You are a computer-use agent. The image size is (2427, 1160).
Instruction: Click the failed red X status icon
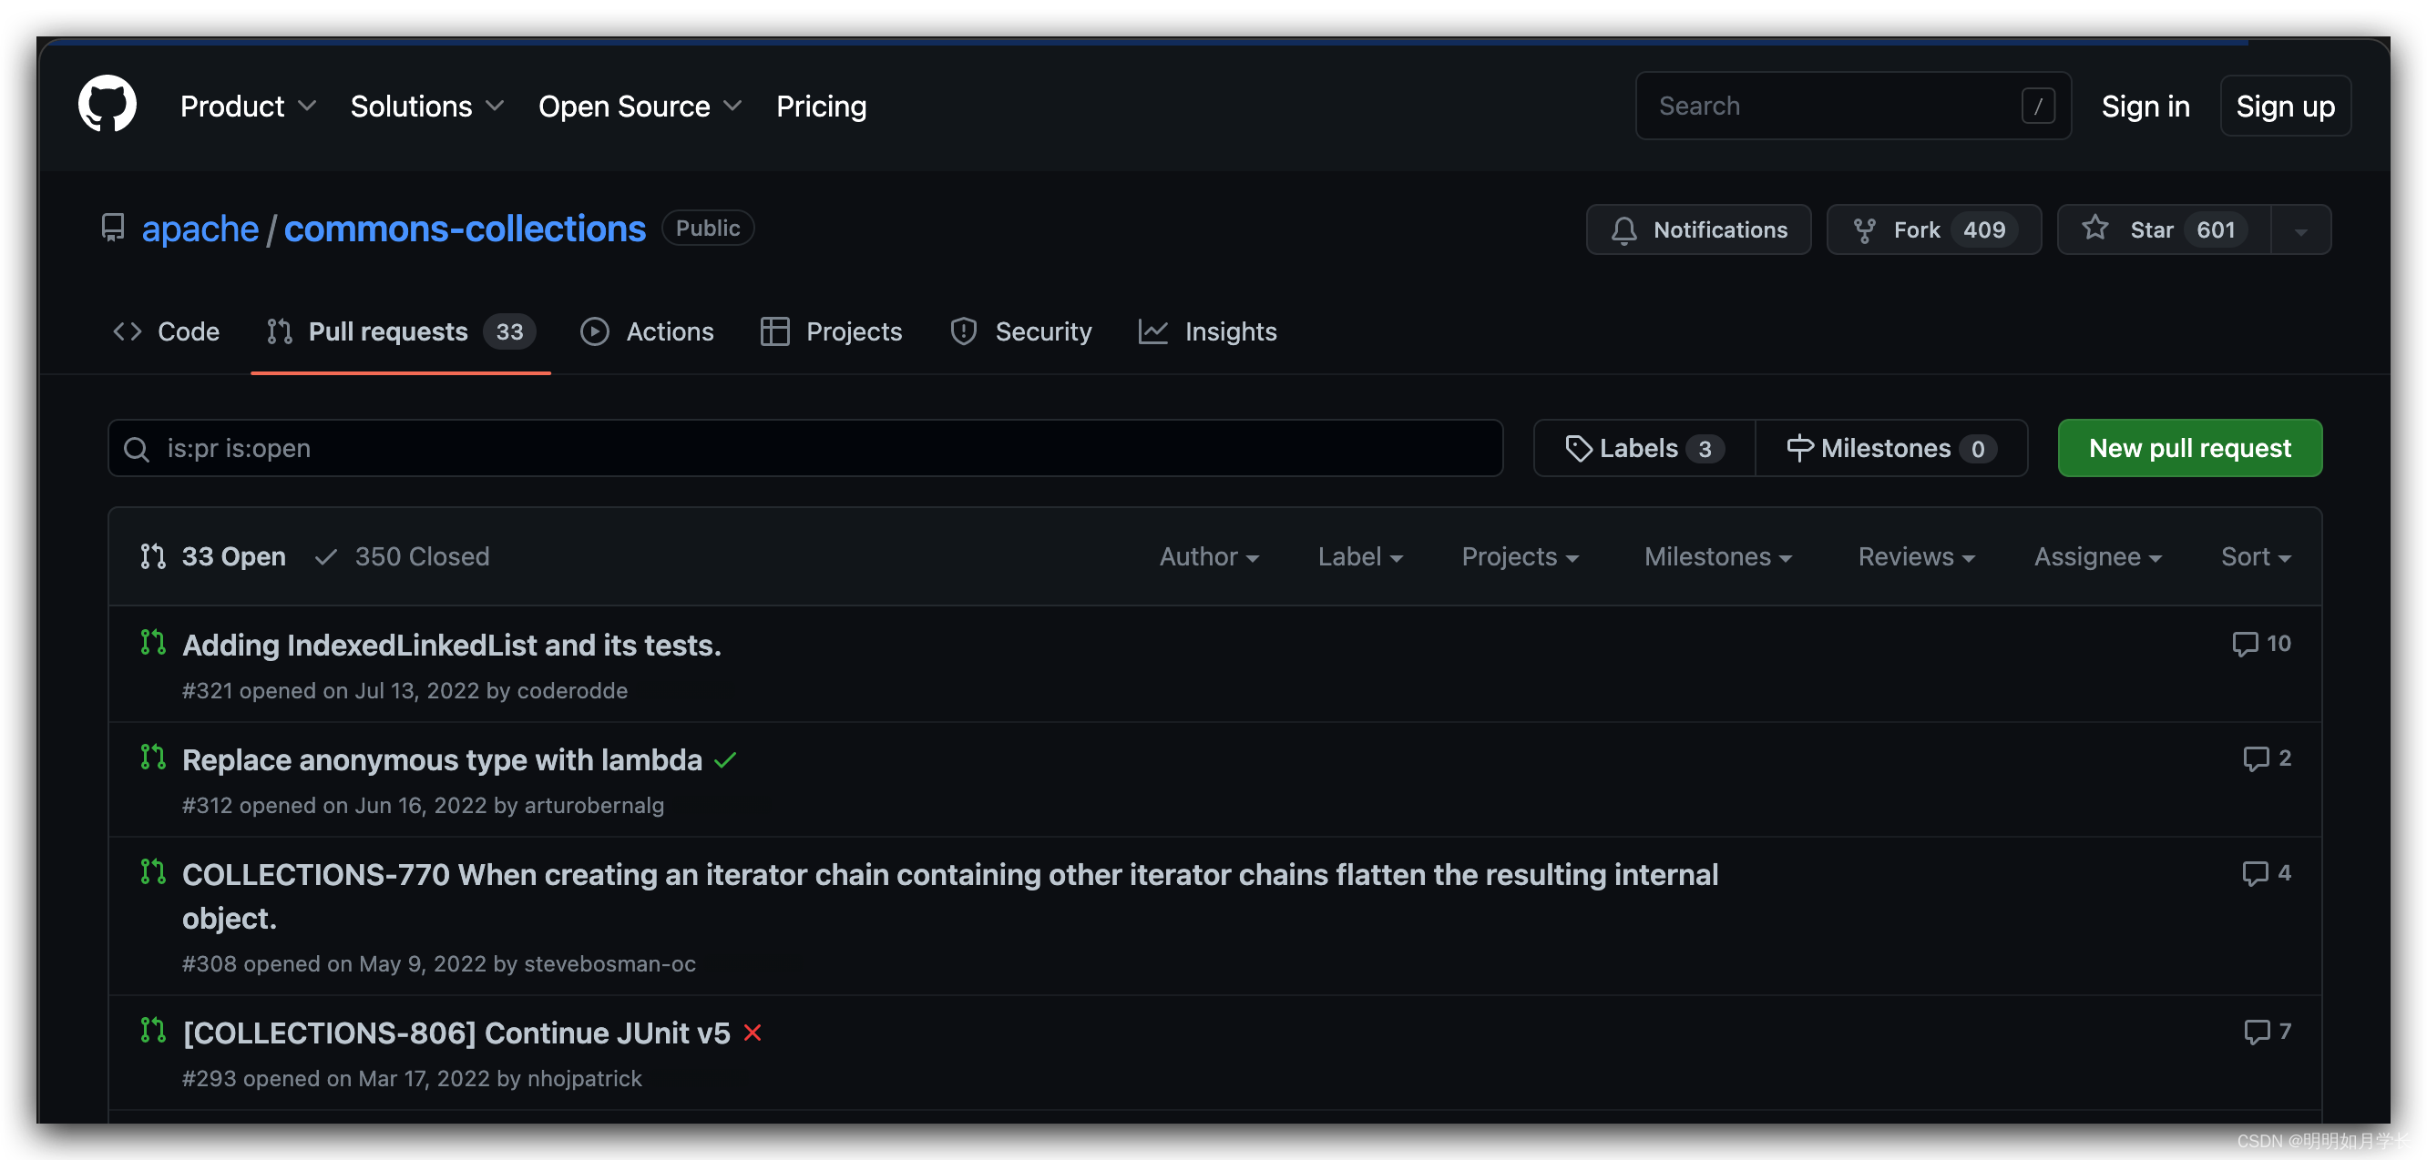coord(752,1033)
